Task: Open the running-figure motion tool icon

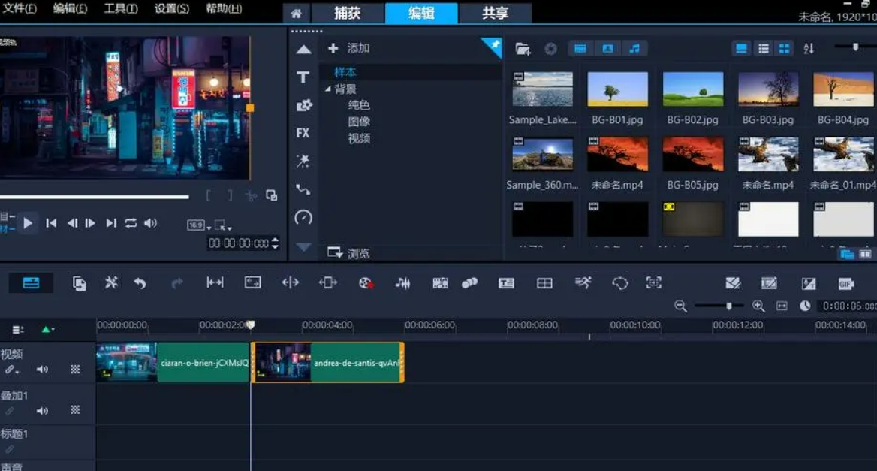Action: (583, 283)
